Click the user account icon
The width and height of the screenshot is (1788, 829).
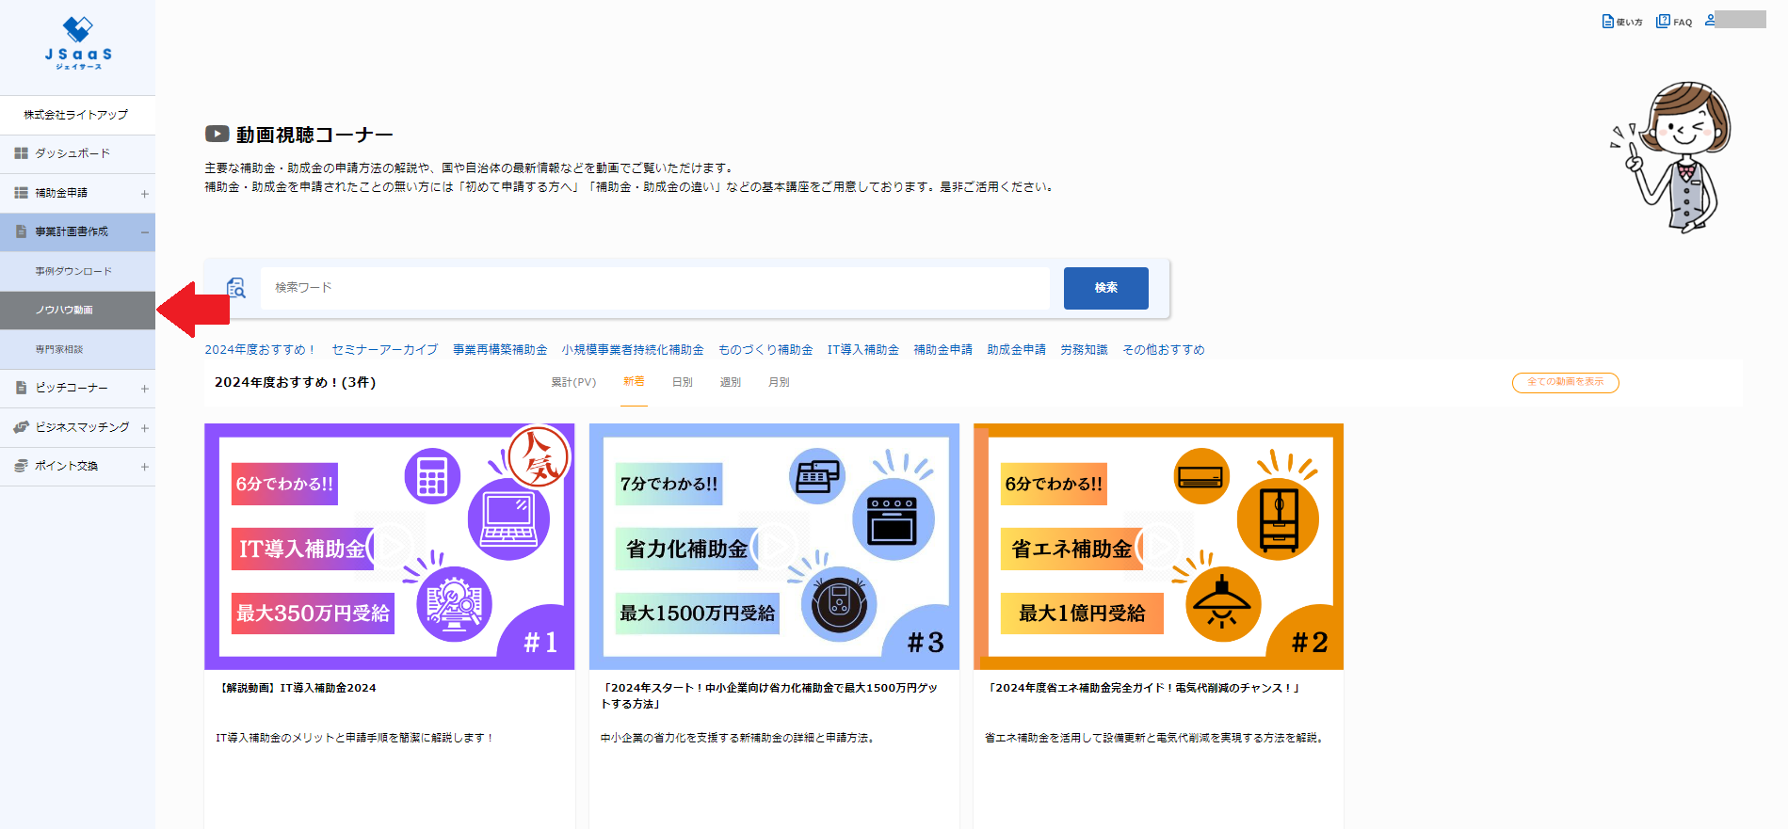1710,20
